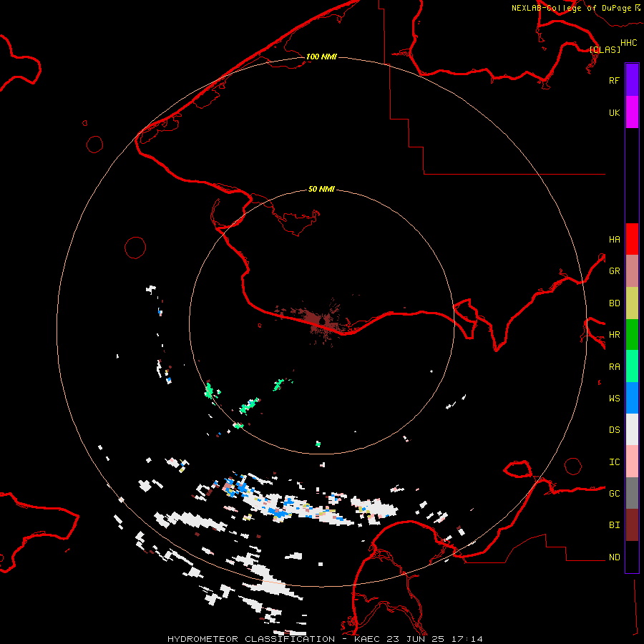
Task: Click the "ND" legend label
Action: [614, 557]
